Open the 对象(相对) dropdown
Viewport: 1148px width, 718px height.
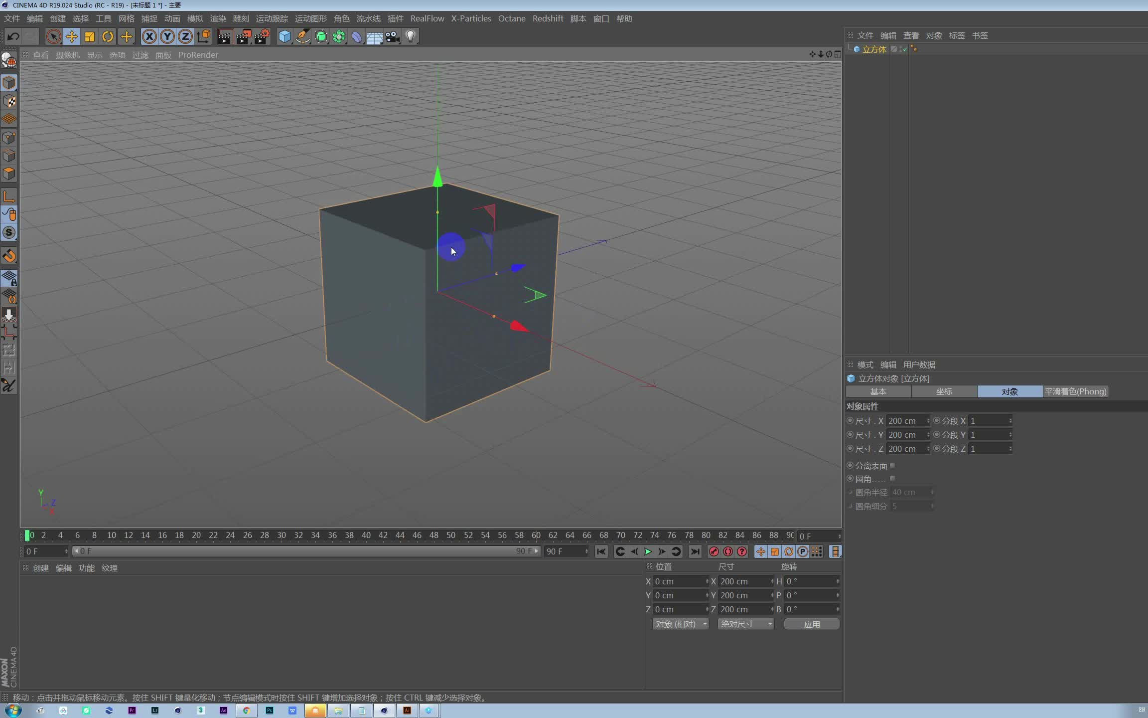point(680,624)
